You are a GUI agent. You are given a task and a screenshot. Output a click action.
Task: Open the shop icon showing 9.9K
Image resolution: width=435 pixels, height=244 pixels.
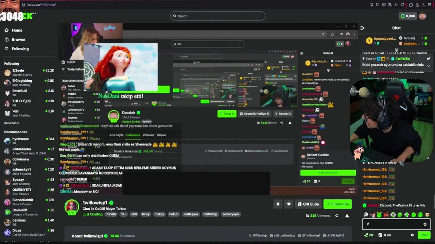click(x=385, y=235)
